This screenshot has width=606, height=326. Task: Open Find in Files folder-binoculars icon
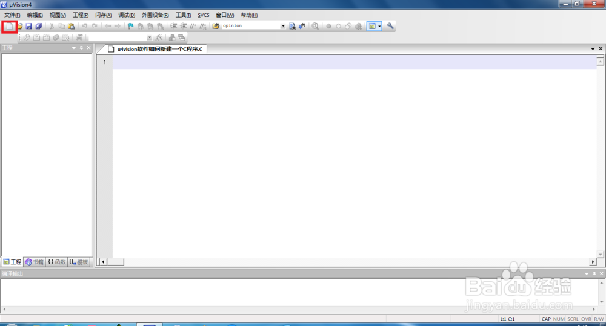(216, 26)
